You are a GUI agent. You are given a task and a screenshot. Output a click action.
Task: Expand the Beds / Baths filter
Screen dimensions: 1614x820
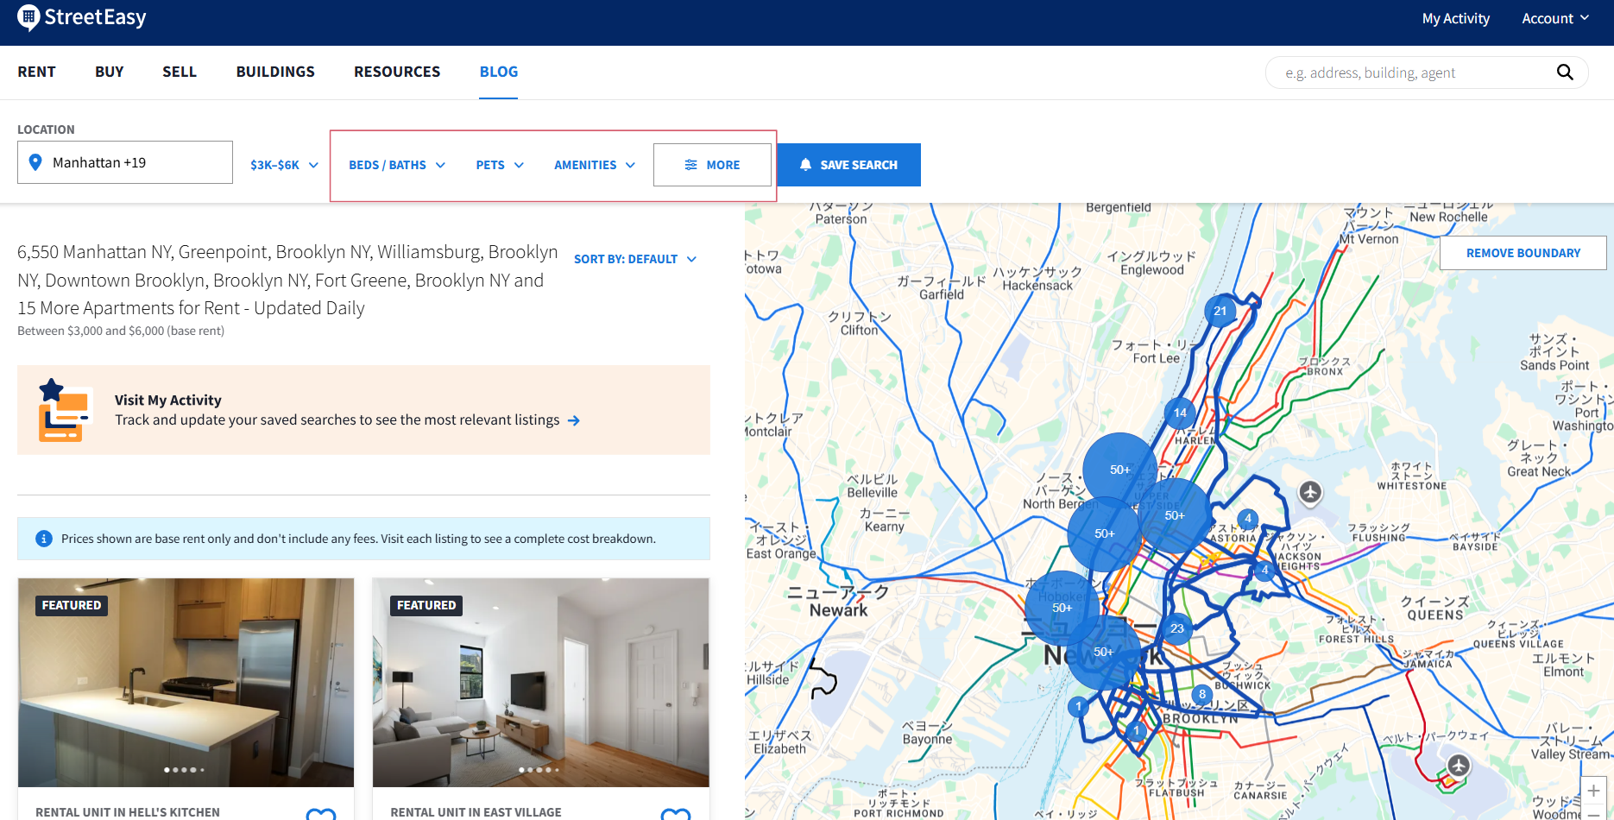pos(396,165)
